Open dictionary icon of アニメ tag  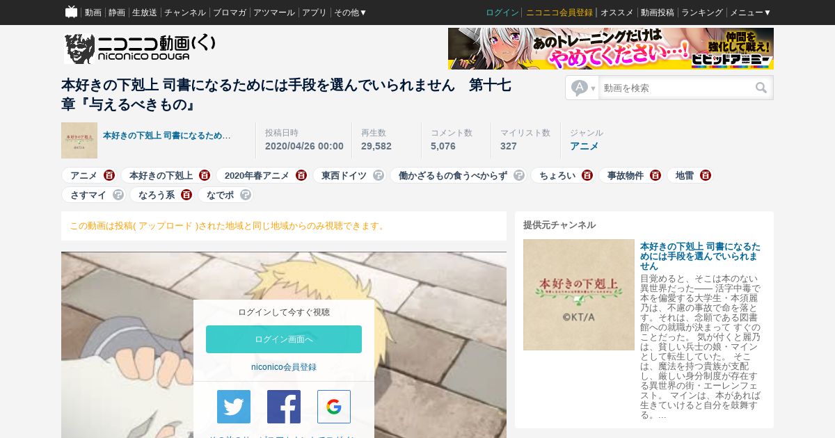(x=109, y=175)
